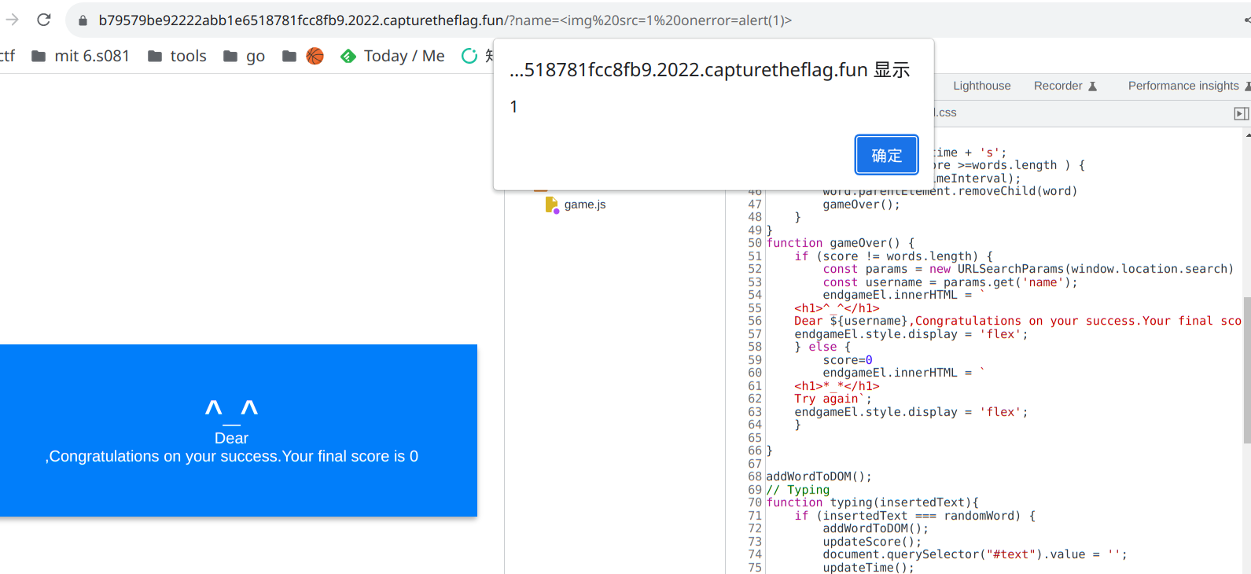The width and height of the screenshot is (1251, 574).
Task: Select the .css file editor tab
Action: point(946,112)
